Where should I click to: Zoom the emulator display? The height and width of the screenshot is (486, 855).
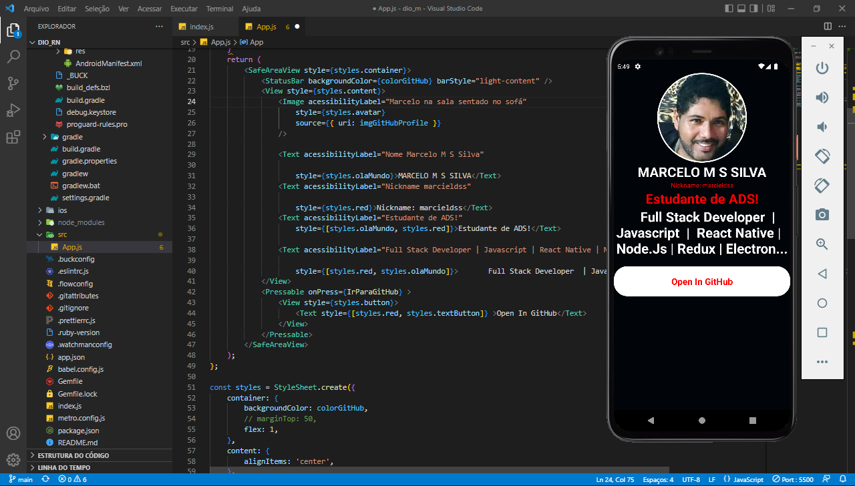(822, 244)
